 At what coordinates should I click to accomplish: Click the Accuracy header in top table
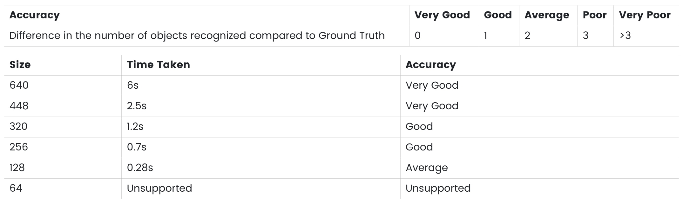35,15
